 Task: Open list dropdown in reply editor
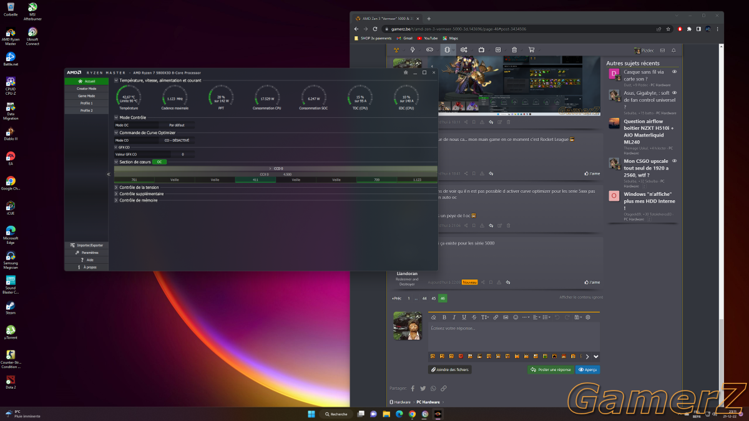(546, 317)
